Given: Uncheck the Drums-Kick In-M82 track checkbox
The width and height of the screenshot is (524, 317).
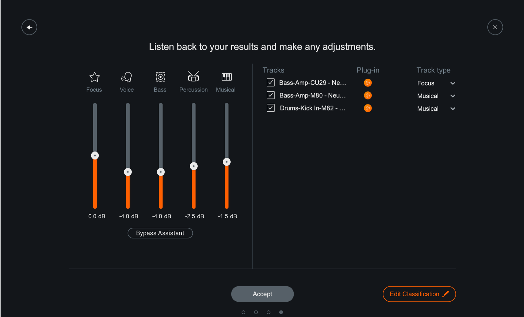Looking at the screenshot, I should (270, 108).
